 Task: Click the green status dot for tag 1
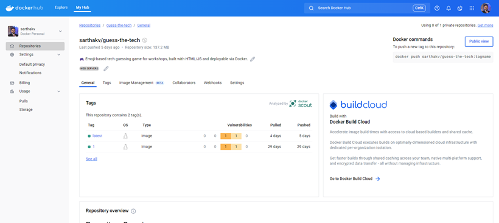click(89, 147)
